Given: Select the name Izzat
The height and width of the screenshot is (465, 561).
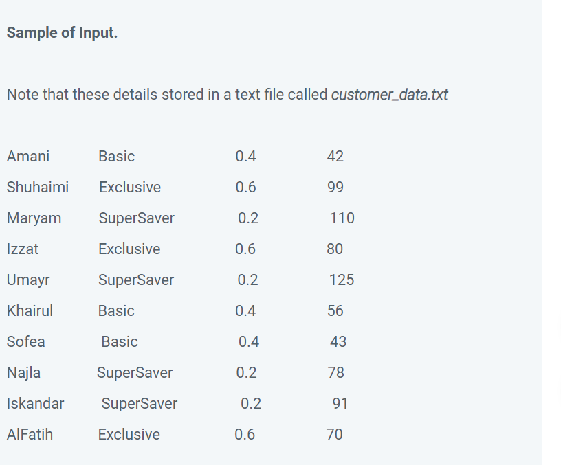Looking at the screenshot, I should click(x=22, y=249).
